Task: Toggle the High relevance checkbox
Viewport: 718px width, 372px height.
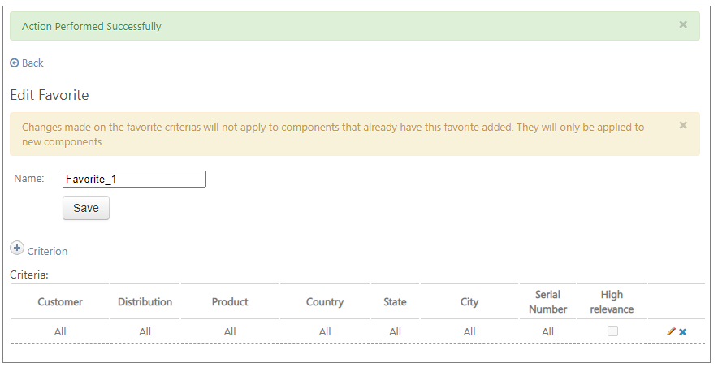Action: pos(612,331)
